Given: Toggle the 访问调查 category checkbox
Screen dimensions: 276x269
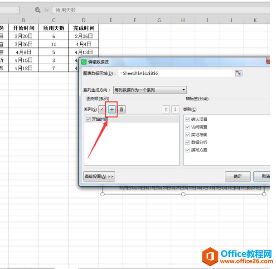Looking at the screenshot, I should click(x=188, y=127).
